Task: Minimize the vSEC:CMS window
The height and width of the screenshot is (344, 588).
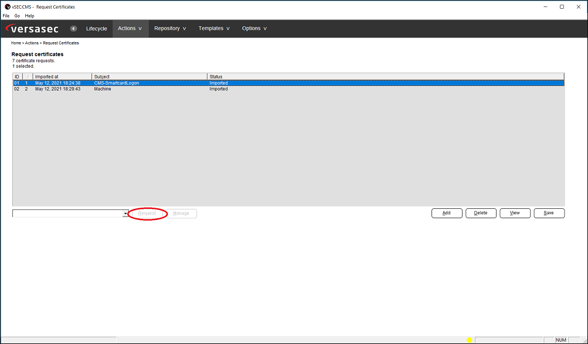Action: pyautogui.click(x=545, y=7)
